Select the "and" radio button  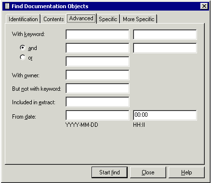point(23,48)
